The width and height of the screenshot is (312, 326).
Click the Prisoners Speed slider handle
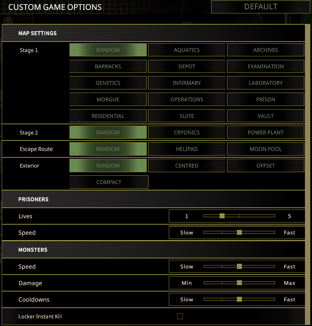coord(239,232)
